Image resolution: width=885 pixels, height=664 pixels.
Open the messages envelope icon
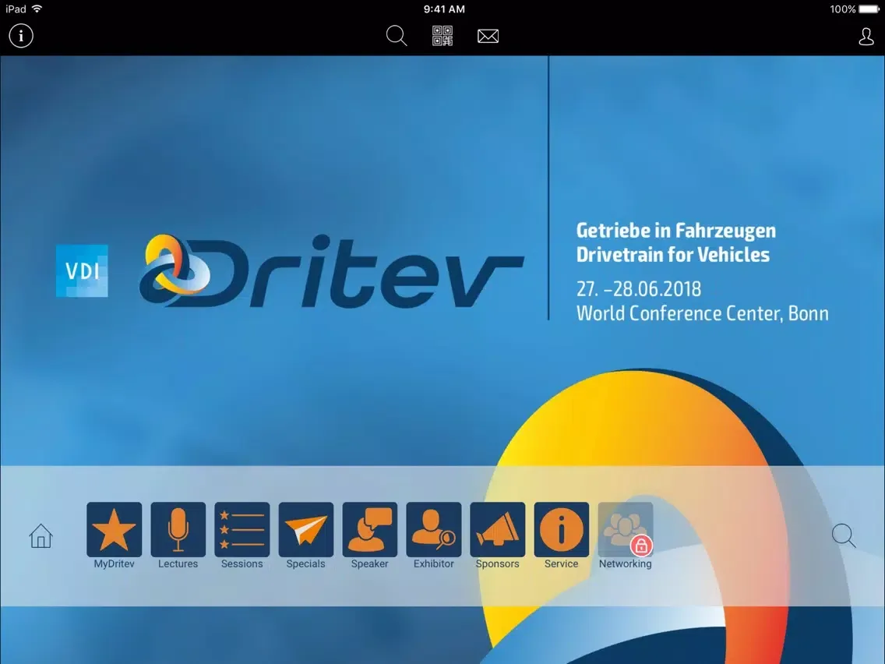coord(488,36)
